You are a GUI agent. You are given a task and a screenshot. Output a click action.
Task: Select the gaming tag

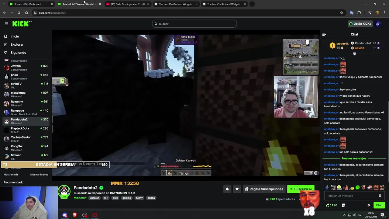[127, 198]
